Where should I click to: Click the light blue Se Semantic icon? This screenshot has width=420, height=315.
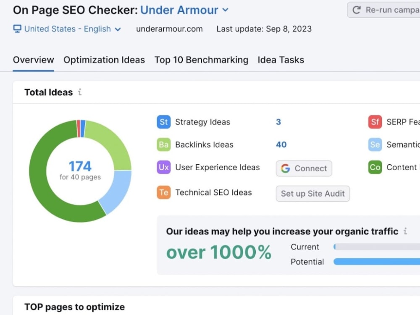[375, 144]
